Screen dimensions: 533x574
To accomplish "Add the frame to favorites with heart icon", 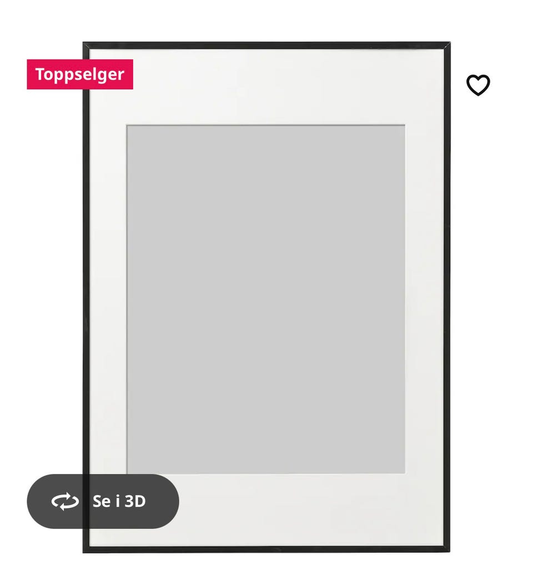I will [478, 85].
